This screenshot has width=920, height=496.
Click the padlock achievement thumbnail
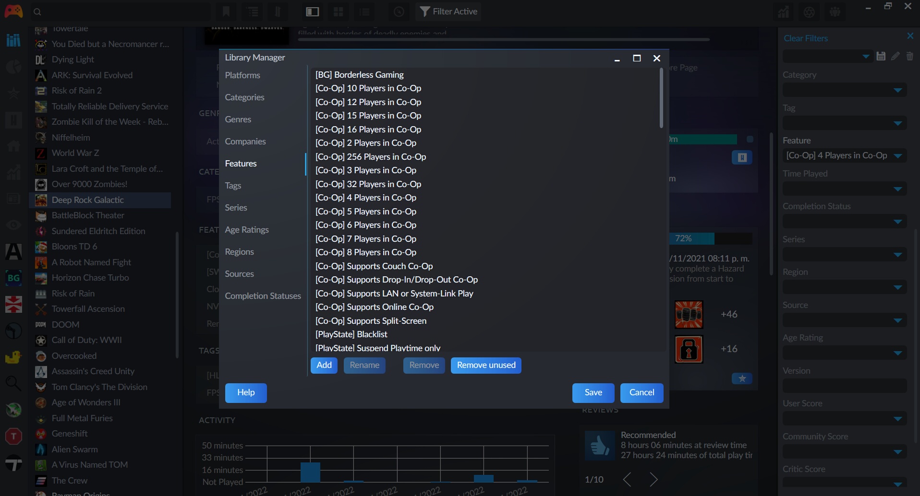click(x=689, y=349)
